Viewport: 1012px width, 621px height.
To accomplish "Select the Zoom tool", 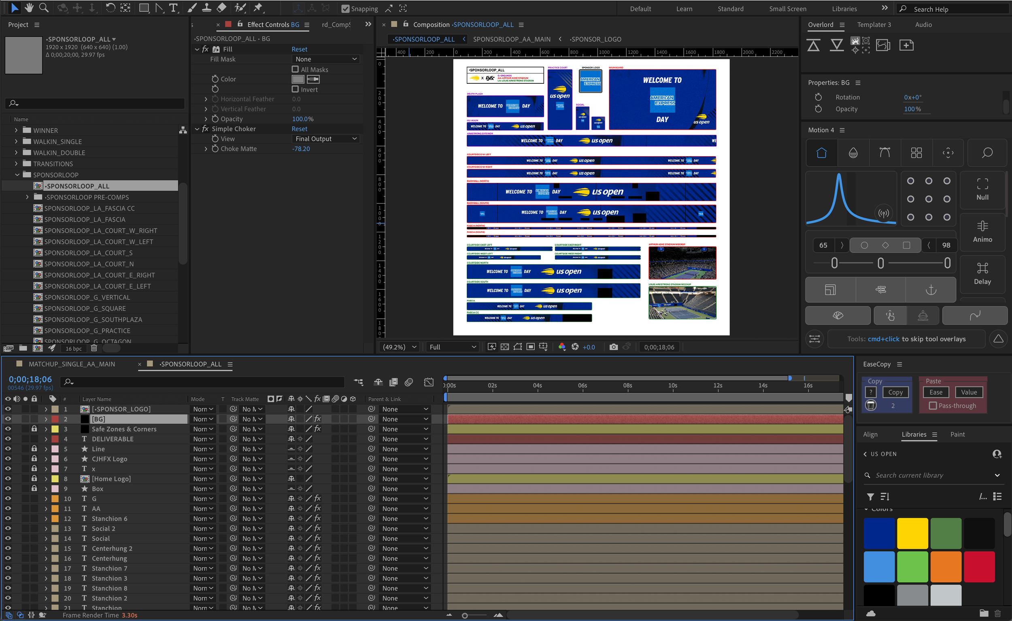I will (44, 8).
